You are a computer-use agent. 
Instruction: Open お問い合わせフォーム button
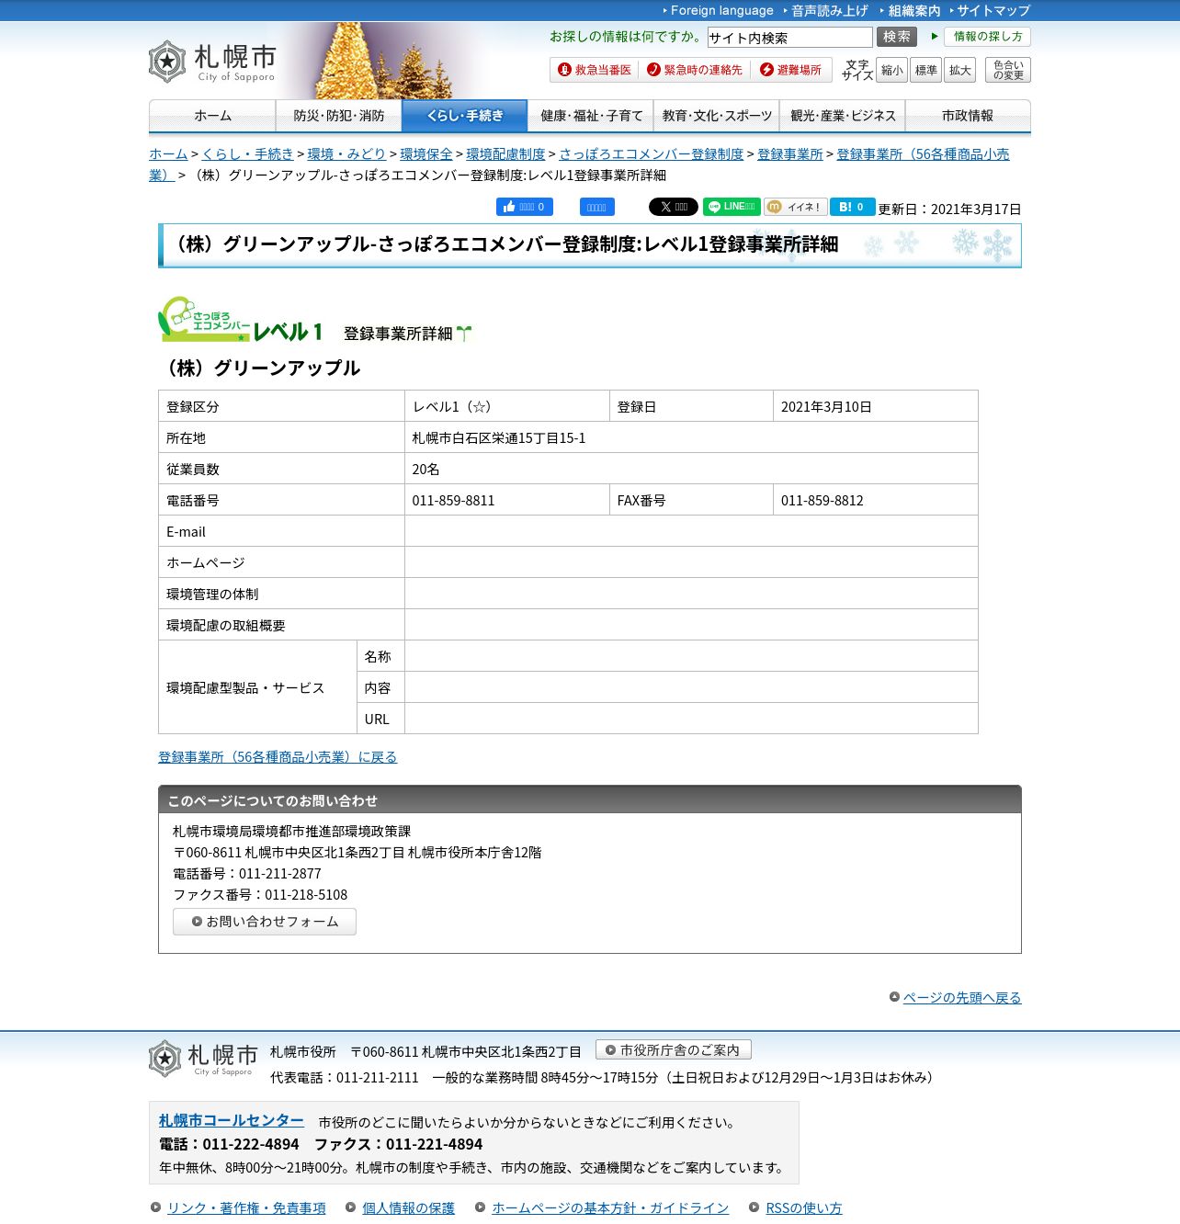click(x=265, y=922)
